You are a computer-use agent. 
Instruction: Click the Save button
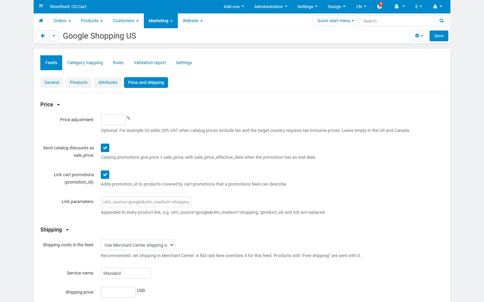pyautogui.click(x=439, y=36)
